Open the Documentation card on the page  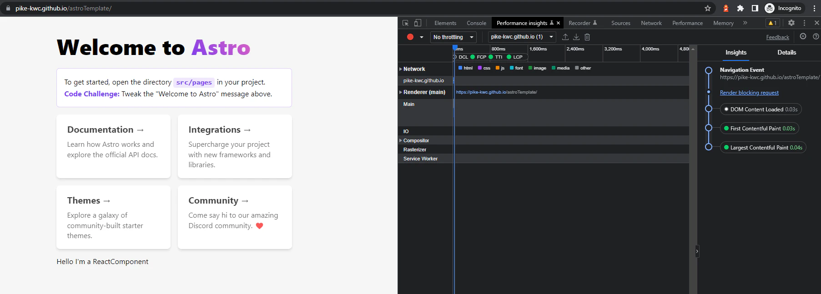tap(113, 146)
